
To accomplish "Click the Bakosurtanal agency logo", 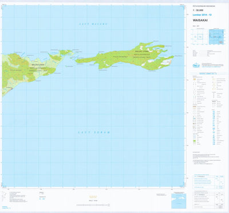I will (196, 65).
